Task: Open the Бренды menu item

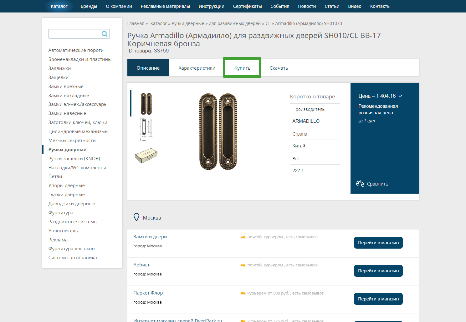Action: coord(89,6)
